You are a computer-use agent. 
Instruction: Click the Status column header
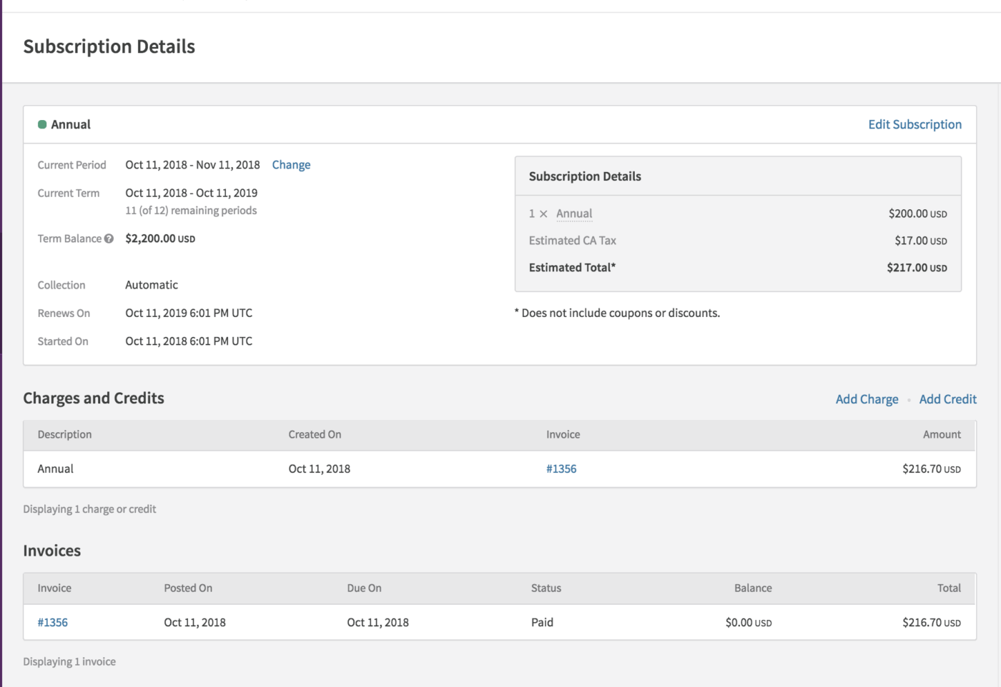[546, 588]
